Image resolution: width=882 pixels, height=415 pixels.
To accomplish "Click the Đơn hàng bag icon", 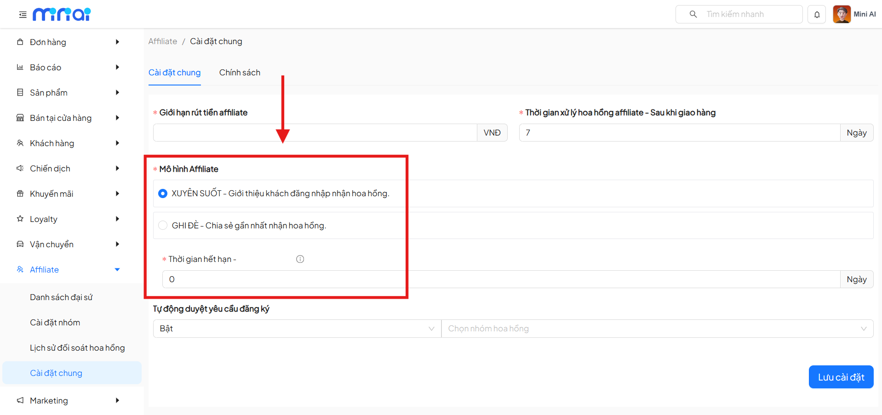I will pos(20,42).
